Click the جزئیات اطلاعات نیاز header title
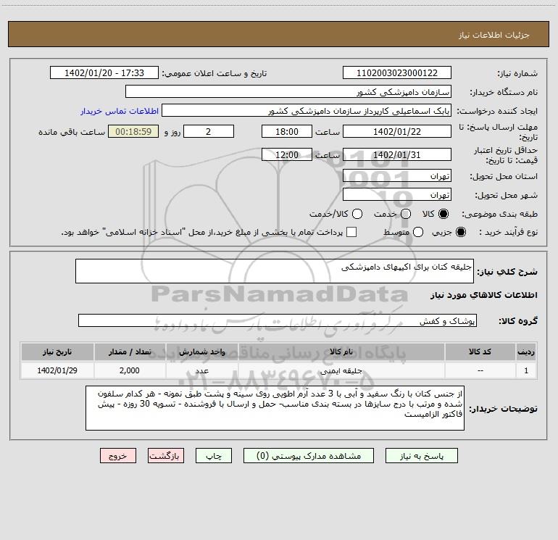The width and height of the screenshot is (558, 540). point(494,35)
